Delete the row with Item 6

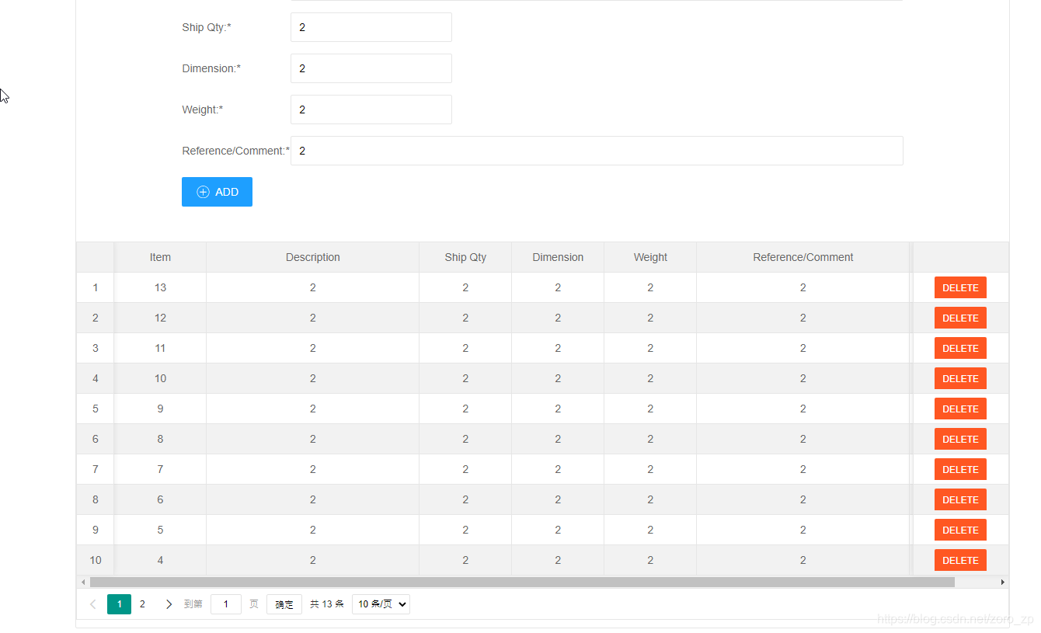(x=960, y=499)
